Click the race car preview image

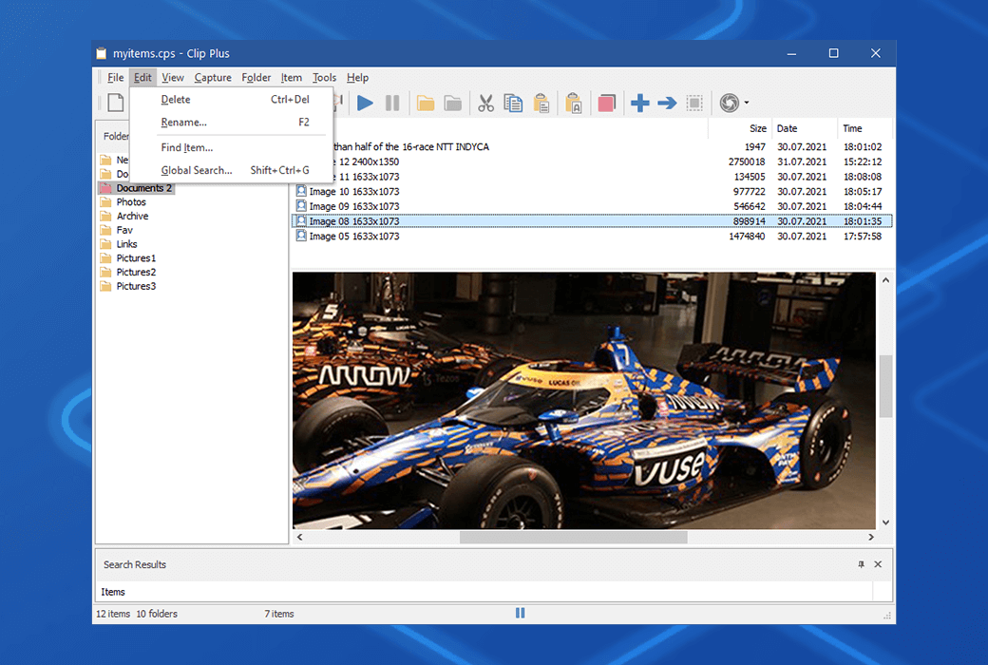click(x=584, y=400)
